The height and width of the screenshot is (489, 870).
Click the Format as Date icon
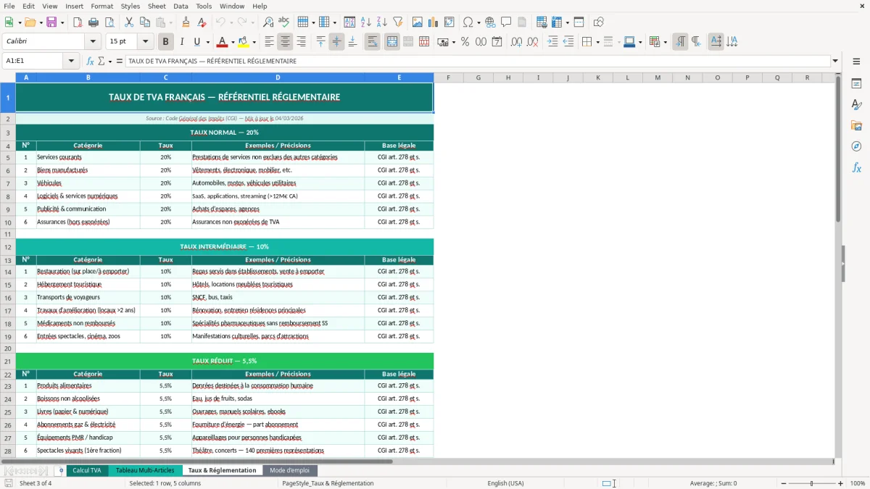(497, 42)
